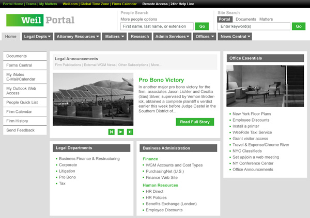Open Firm Publications announcements link

coord(68,65)
